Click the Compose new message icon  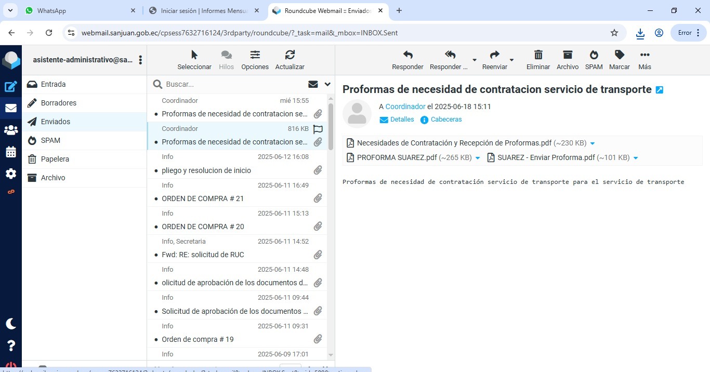pyautogui.click(x=11, y=87)
